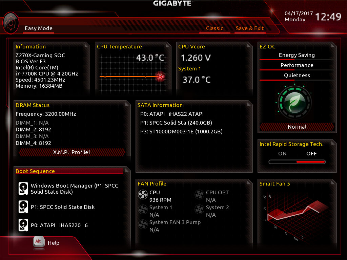This screenshot has height=260, width=347.
Task: Select the Performance EZ OC option
Action: [x=297, y=65]
